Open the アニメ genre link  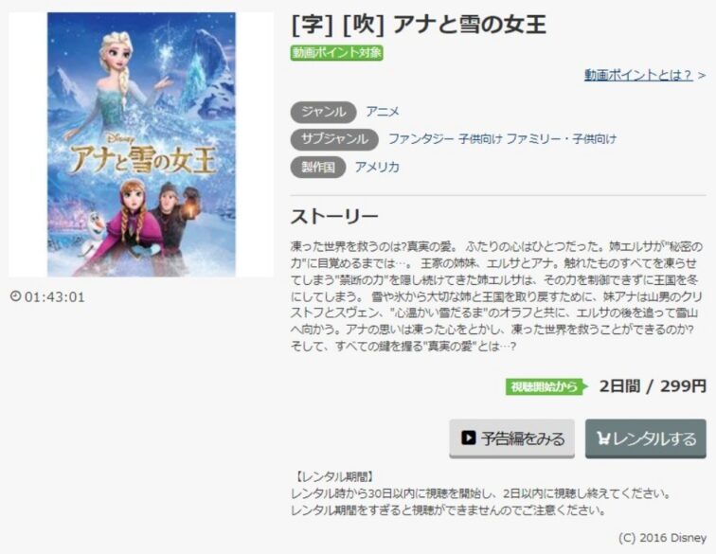click(x=383, y=112)
